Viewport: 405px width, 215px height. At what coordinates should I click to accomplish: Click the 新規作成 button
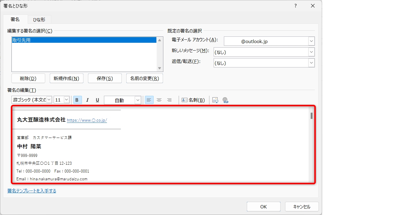66,78
